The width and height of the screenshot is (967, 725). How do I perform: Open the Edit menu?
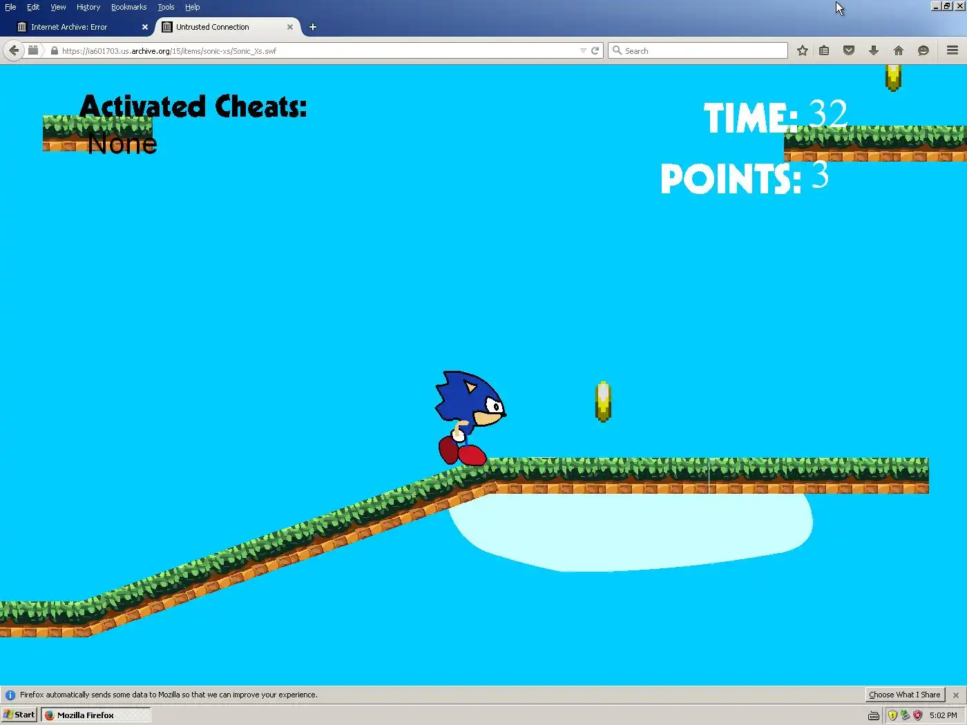click(33, 7)
